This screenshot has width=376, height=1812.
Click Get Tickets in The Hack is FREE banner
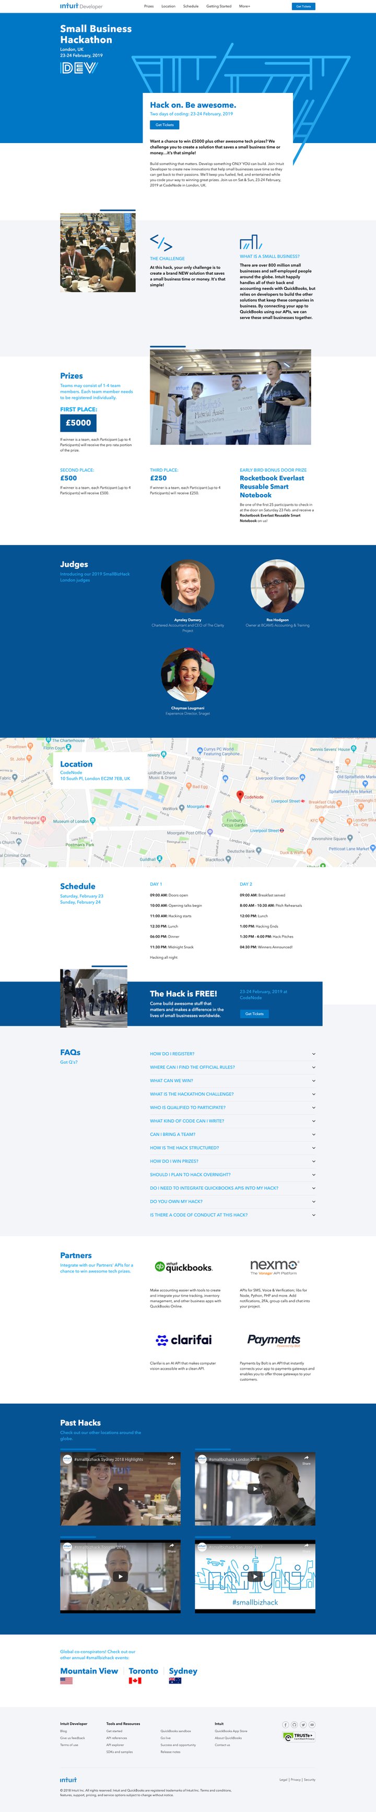(254, 1014)
